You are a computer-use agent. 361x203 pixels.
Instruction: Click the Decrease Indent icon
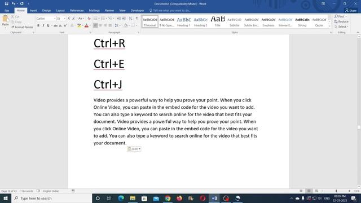[119, 19]
